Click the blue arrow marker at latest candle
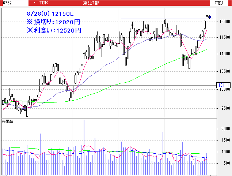This screenshot has width=232, height=176. [210, 17]
